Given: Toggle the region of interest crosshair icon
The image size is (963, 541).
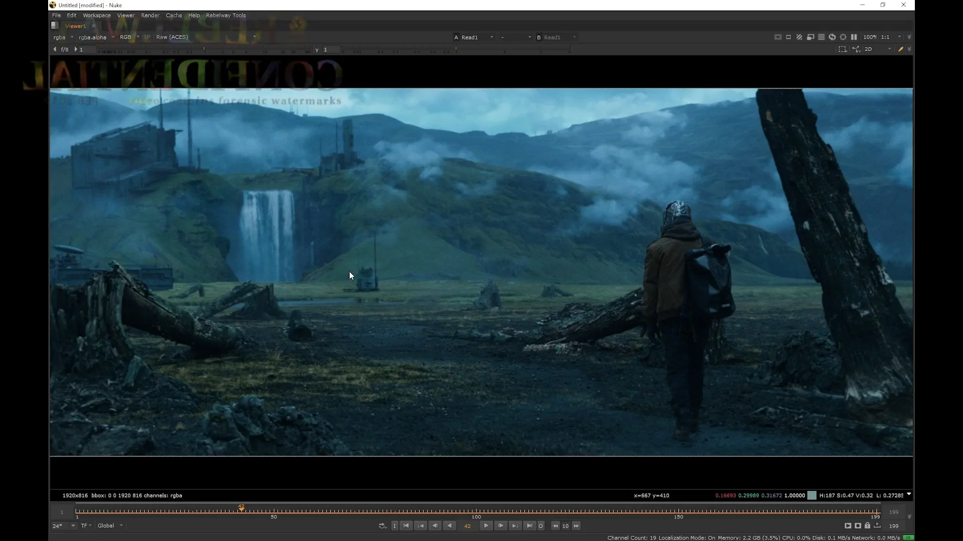Looking at the screenshot, I should pos(843,37).
